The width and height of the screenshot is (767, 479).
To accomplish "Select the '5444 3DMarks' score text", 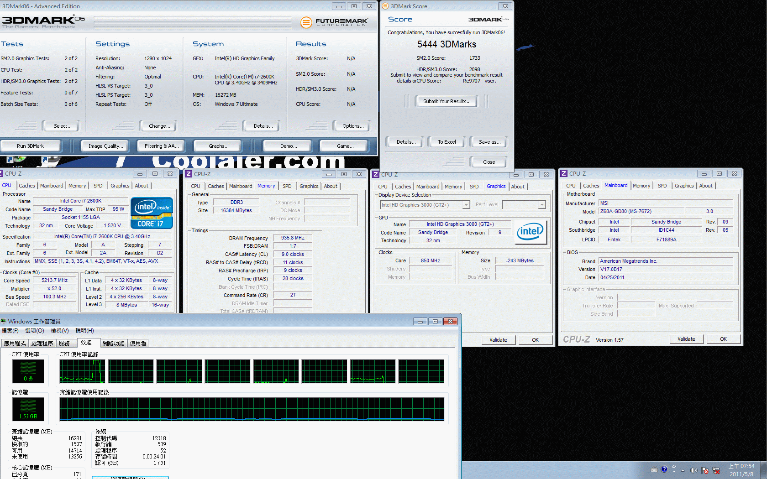I will click(x=447, y=44).
